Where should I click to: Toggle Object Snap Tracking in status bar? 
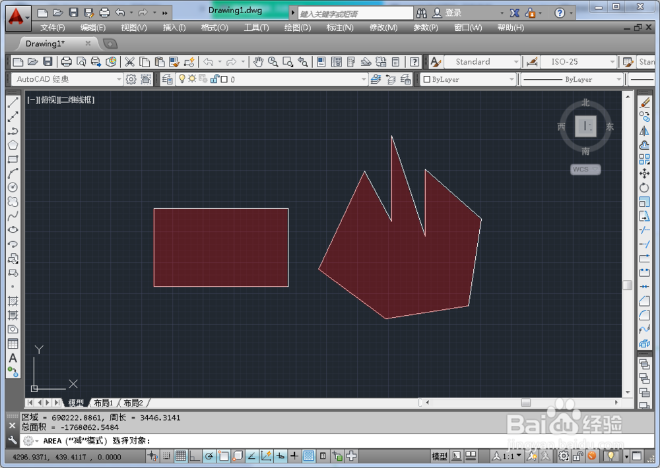(x=251, y=456)
